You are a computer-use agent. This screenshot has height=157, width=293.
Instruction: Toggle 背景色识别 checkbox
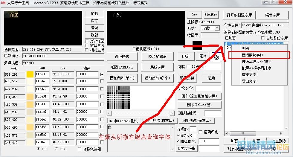(80, 149)
